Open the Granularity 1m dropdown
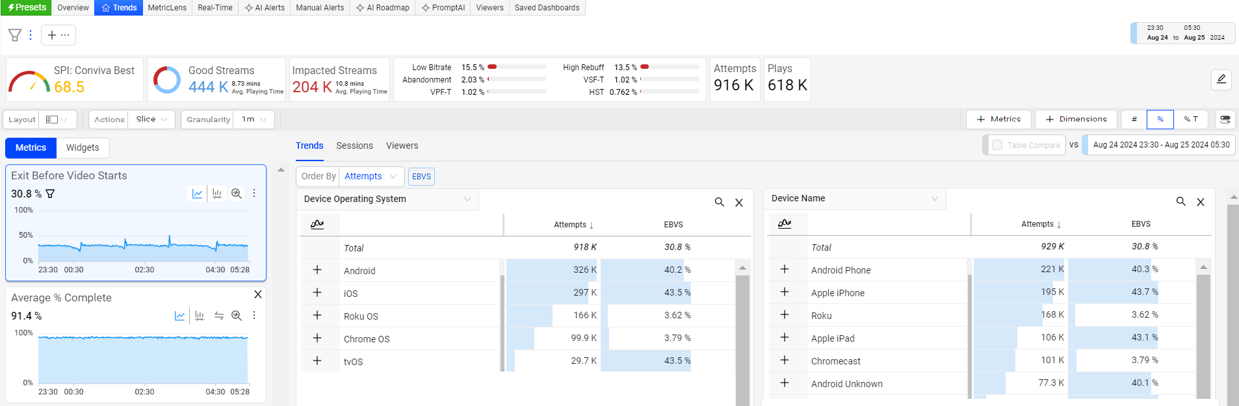1239x406 pixels. point(254,120)
